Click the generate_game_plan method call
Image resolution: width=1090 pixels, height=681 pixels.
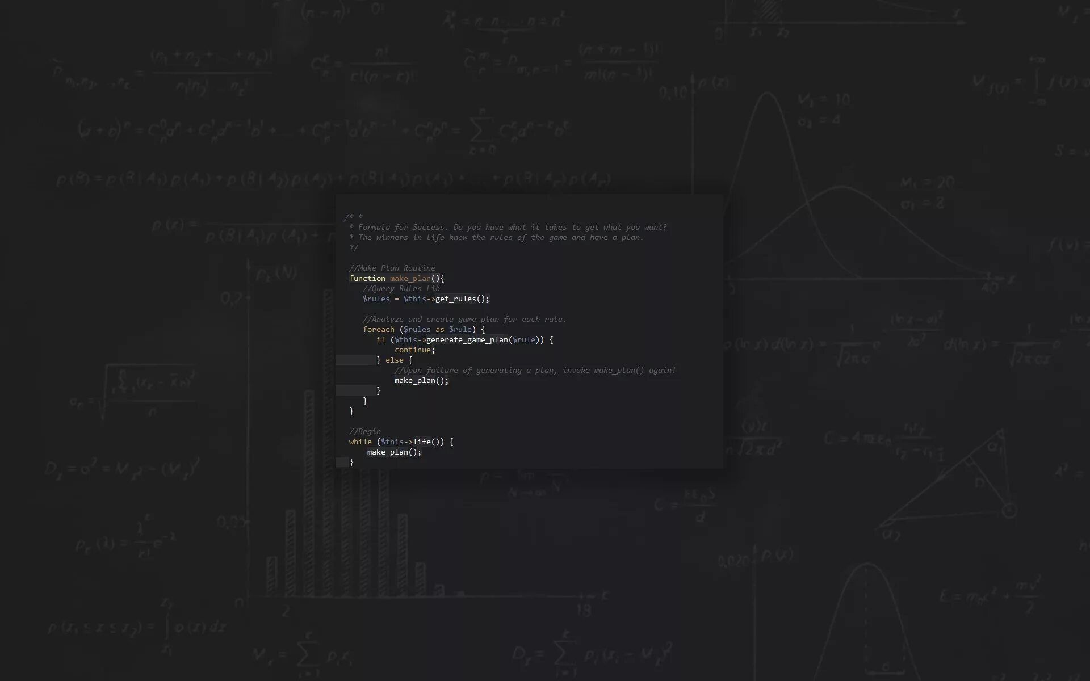467,339
